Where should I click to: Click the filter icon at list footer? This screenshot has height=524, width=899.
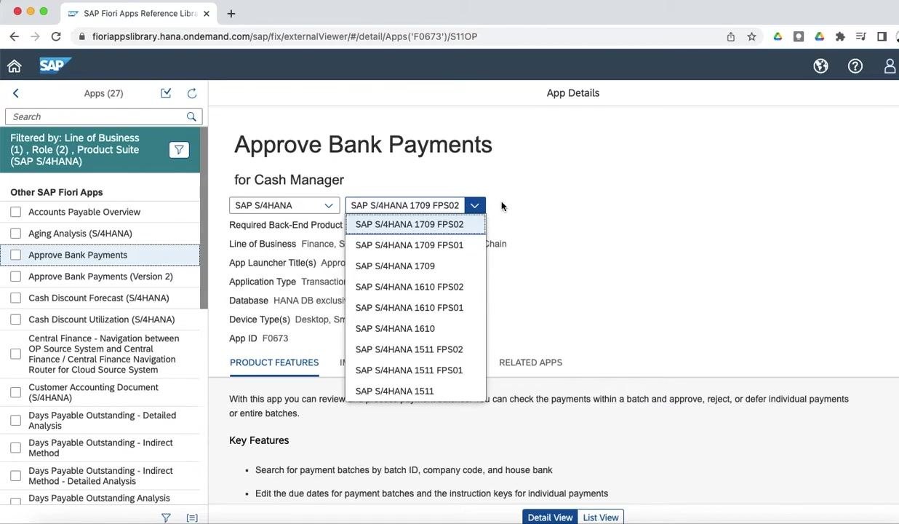[x=166, y=517]
